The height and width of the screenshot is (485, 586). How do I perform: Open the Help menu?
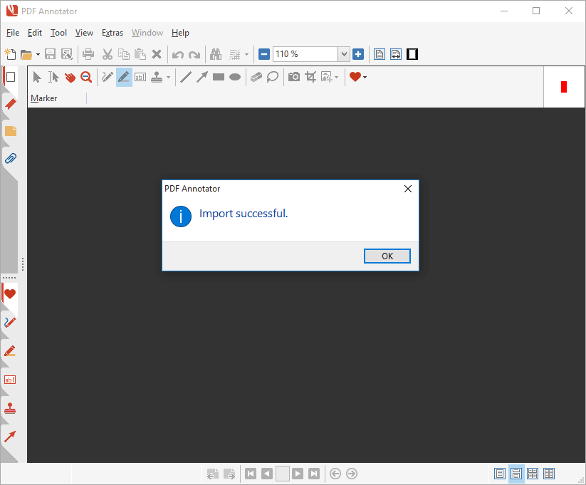pos(180,33)
